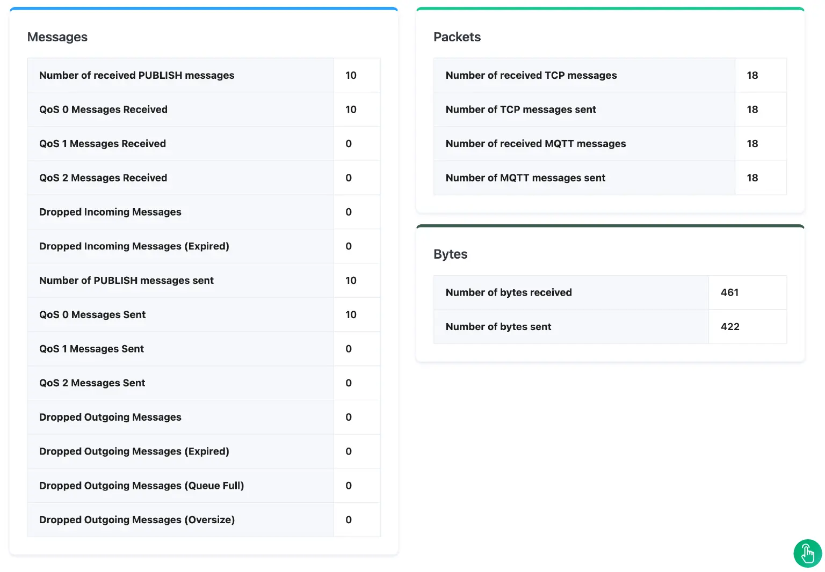Screen dimensions: 825x572
Task: Click the Dropped Outgoing Messages (Oversize) row
Action: click(x=180, y=519)
